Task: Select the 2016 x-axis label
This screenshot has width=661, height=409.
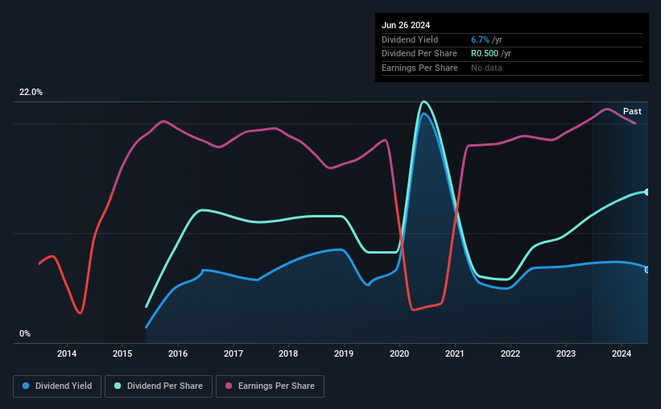Action: click(x=178, y=353)
